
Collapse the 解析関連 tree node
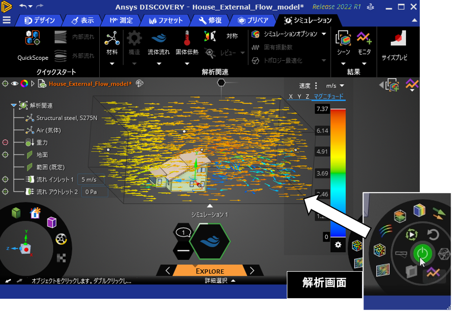pyautogui.click(x=13, y=105)
